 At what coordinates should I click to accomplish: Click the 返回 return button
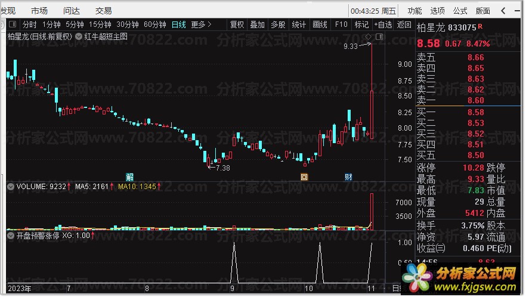pos(404,24)
